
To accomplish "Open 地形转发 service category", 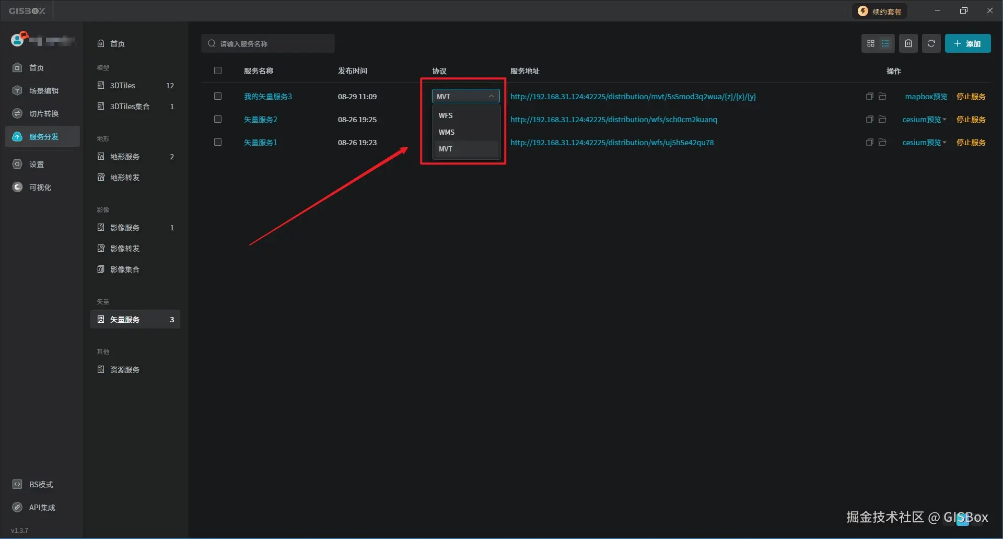I will tap(135, 178).
